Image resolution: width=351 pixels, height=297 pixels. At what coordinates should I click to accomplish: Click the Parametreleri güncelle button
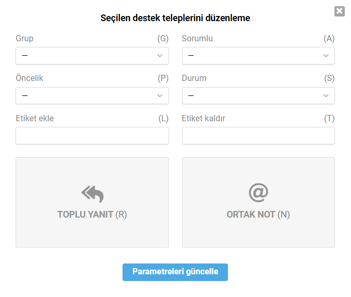pos(175,272)
